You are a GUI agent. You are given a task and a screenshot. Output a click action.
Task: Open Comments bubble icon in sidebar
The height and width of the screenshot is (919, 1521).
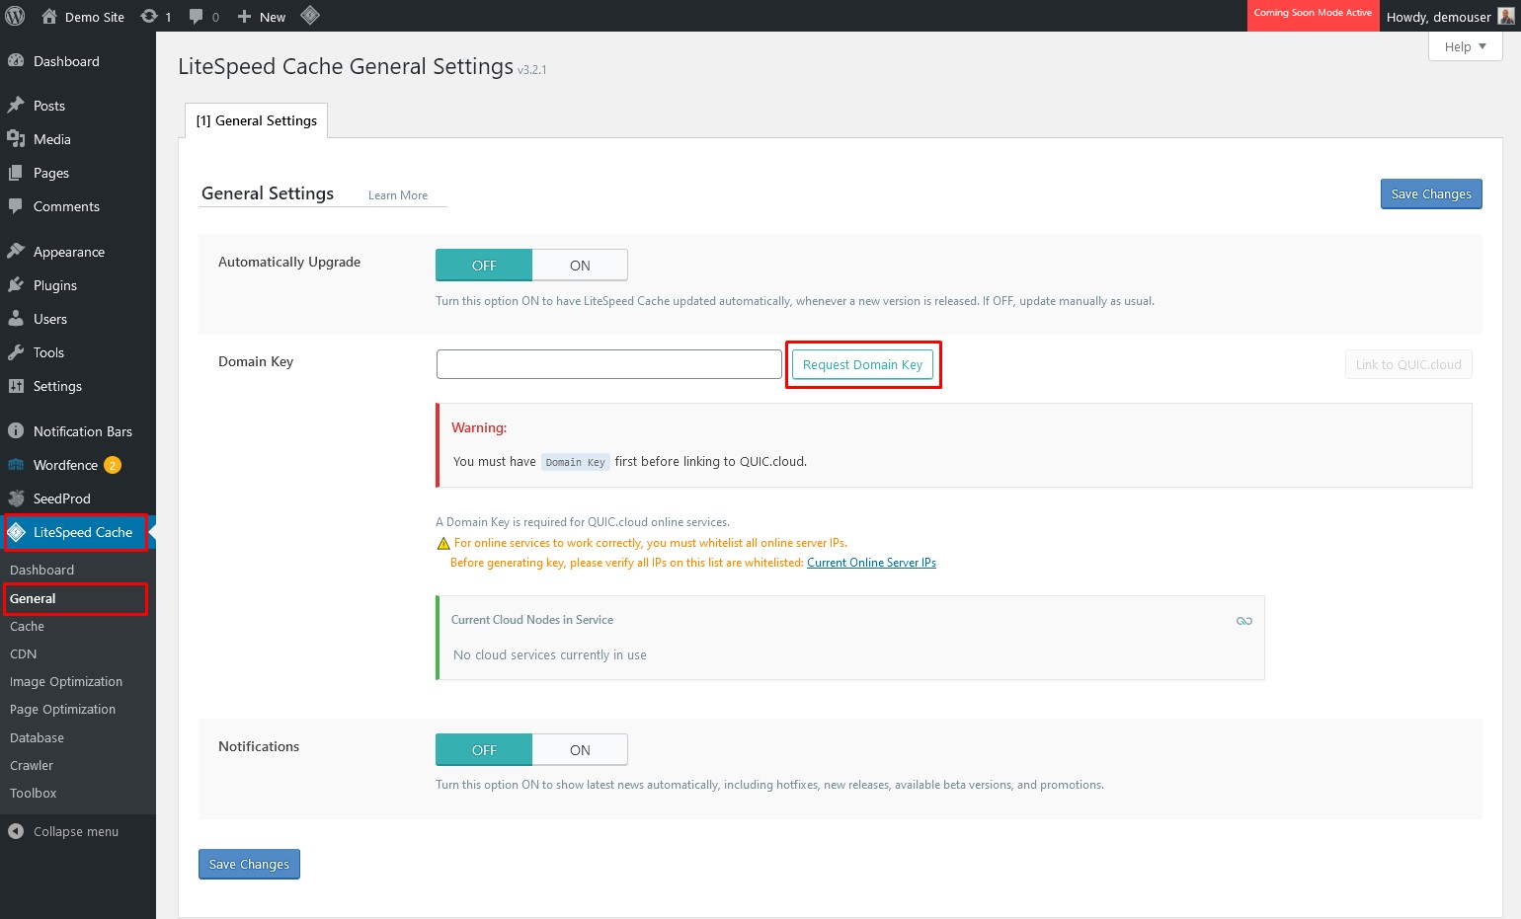(x=16, y=206)
